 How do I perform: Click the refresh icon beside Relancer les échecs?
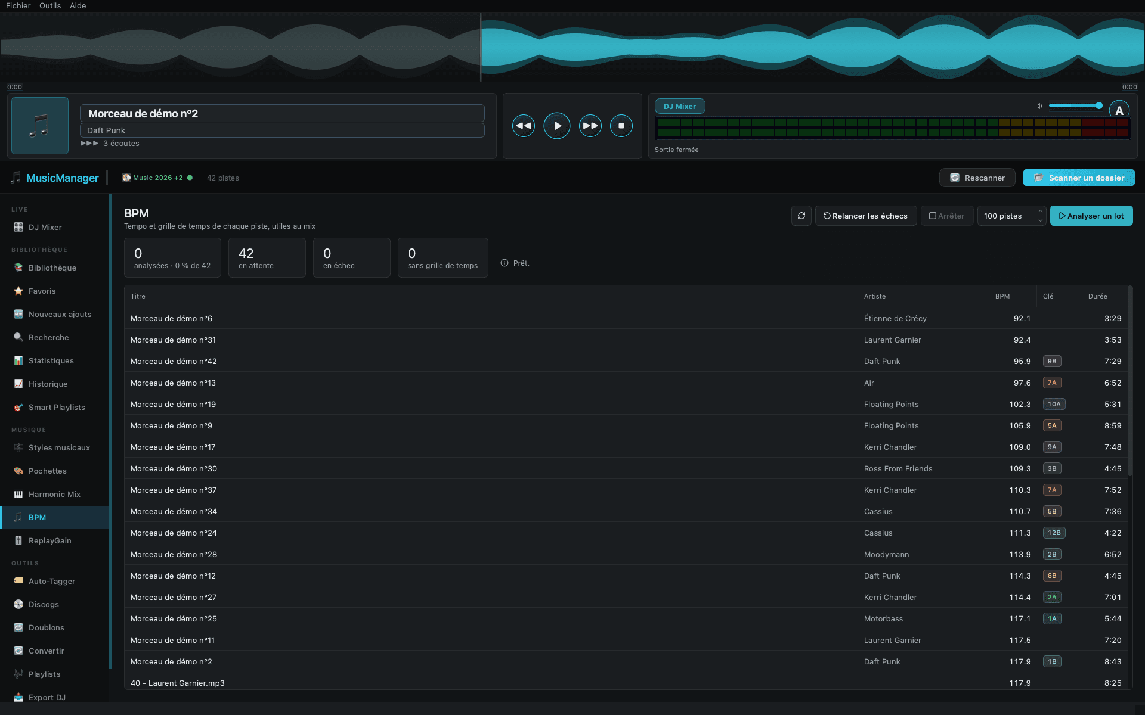(801, 216)
